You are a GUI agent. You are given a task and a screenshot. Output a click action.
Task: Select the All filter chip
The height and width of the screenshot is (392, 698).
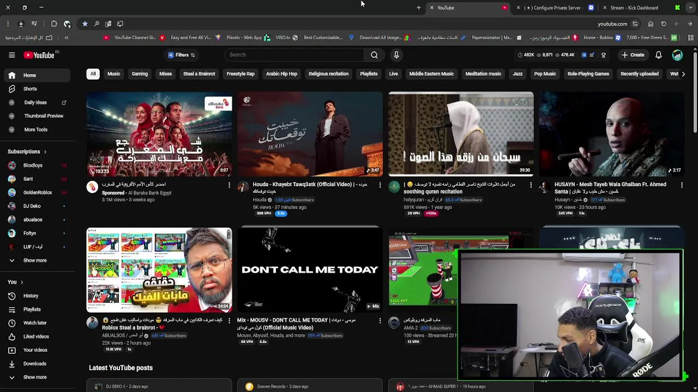tap(93, 73)
